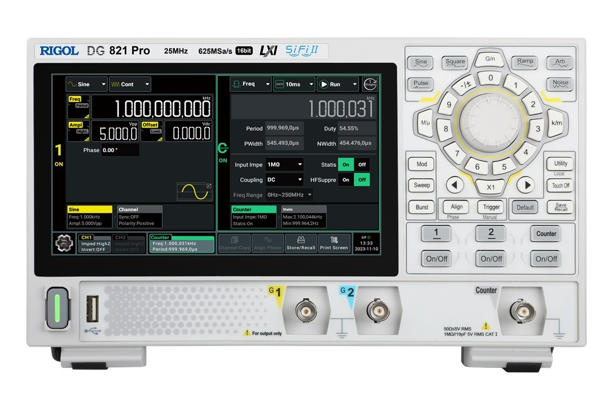Tap the Align Phase icon
Viewport: 614px width, 409px height.
(268, 244)
